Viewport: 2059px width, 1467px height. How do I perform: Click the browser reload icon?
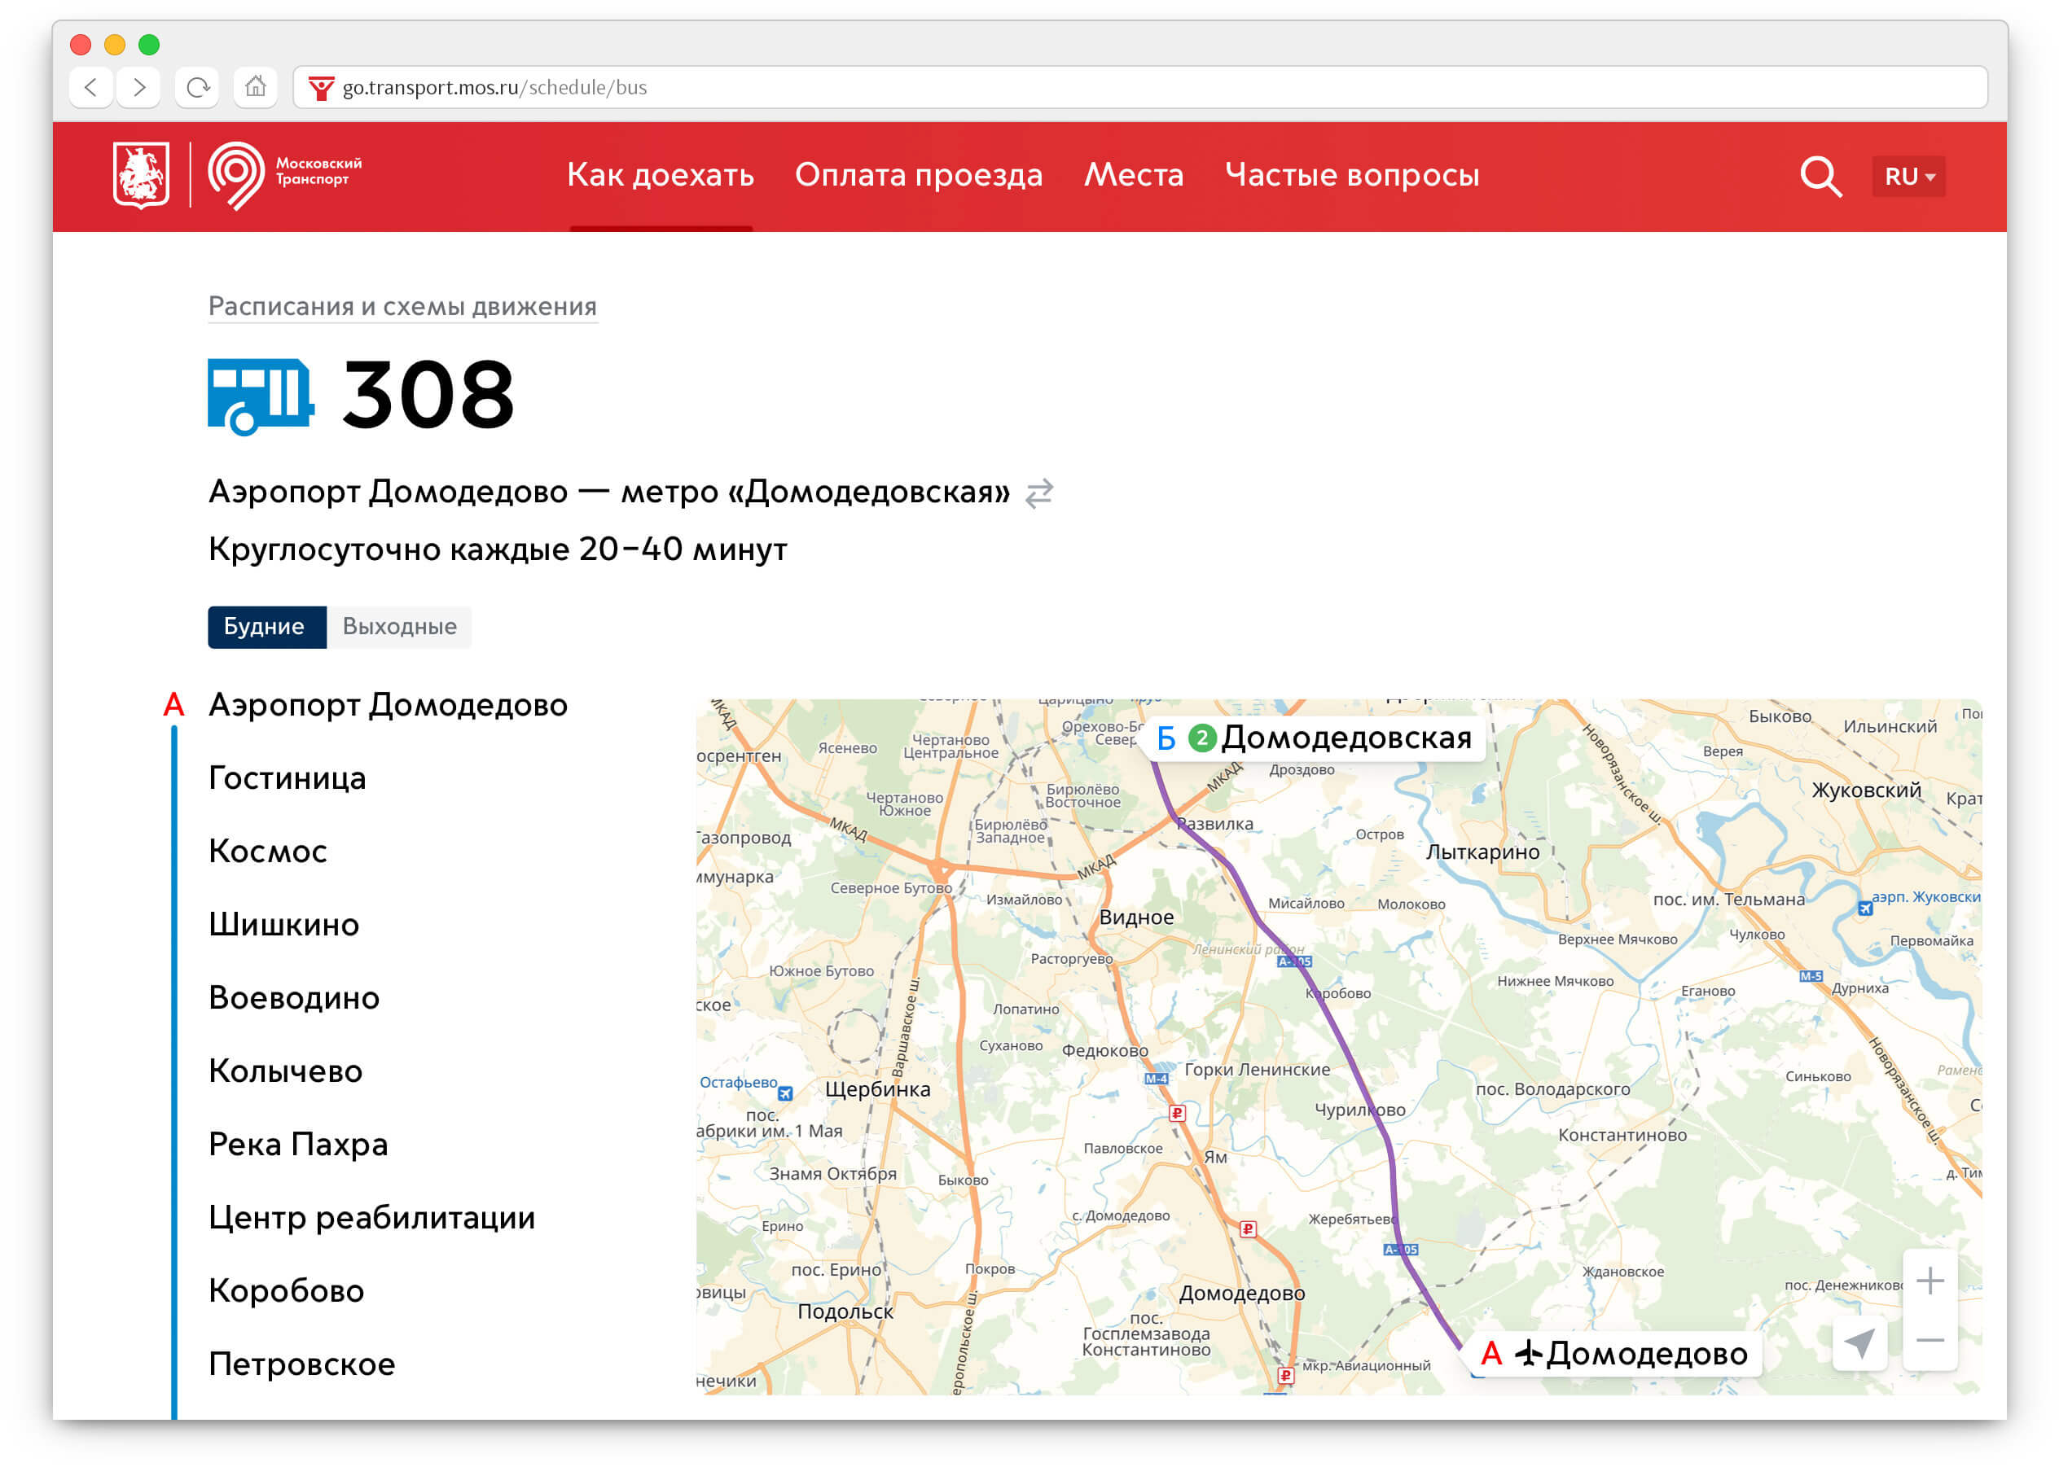[x=198, y=88]
